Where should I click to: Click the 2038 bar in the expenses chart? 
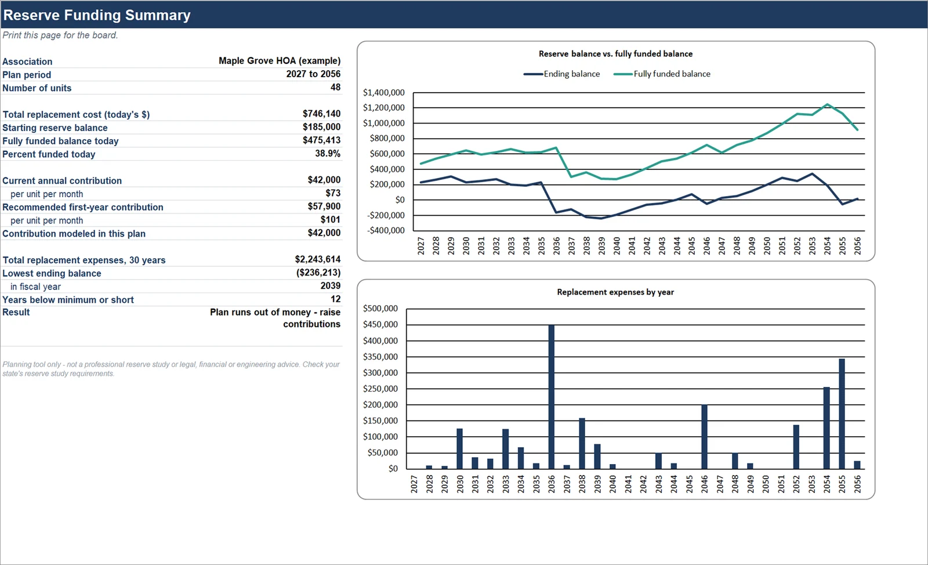pyautogui.click(x=582, y=443)
